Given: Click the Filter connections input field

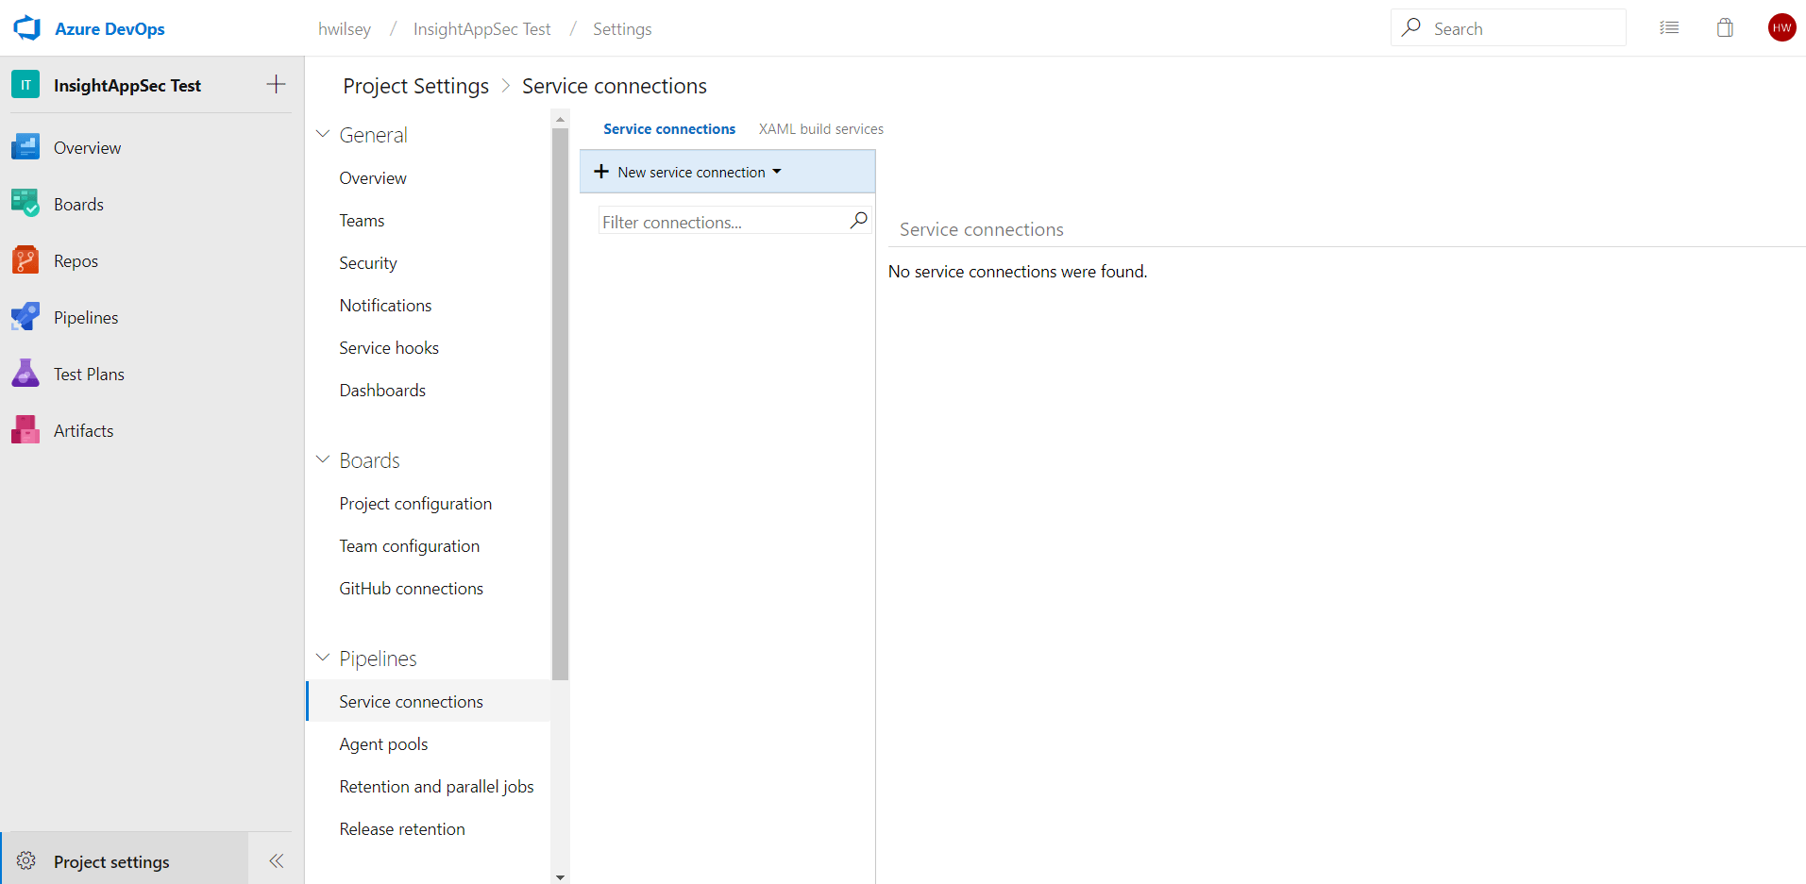Looking at the screenshot, I should [x=722, y=222].
